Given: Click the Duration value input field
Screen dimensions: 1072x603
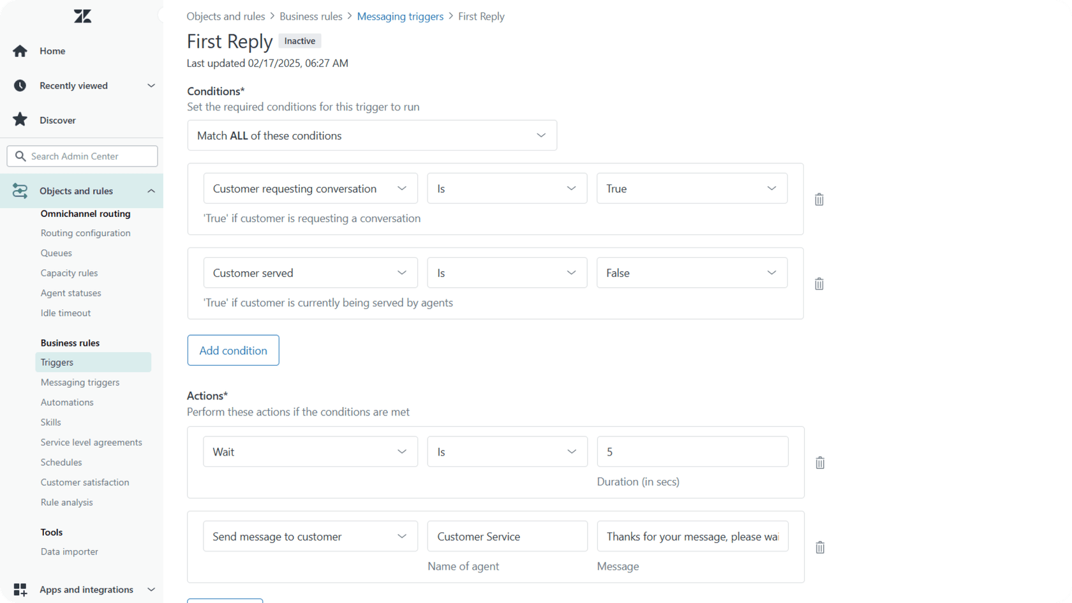Looking at the screenshot, I should [692, 451].
